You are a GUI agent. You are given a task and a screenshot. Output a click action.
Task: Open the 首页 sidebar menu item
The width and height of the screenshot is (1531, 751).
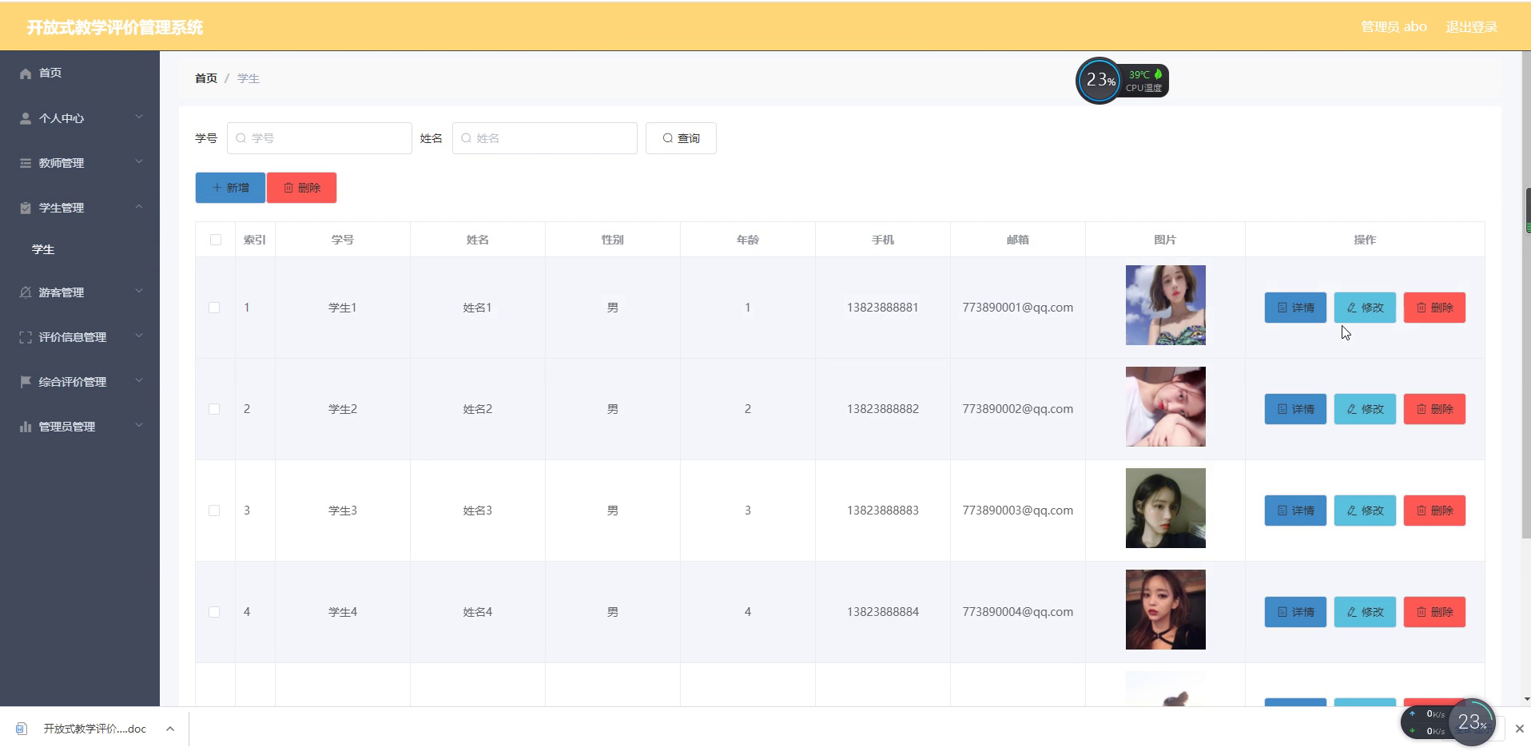pos(80,74)
